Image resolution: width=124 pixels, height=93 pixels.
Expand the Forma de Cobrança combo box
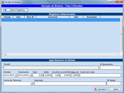click(31, 84)
